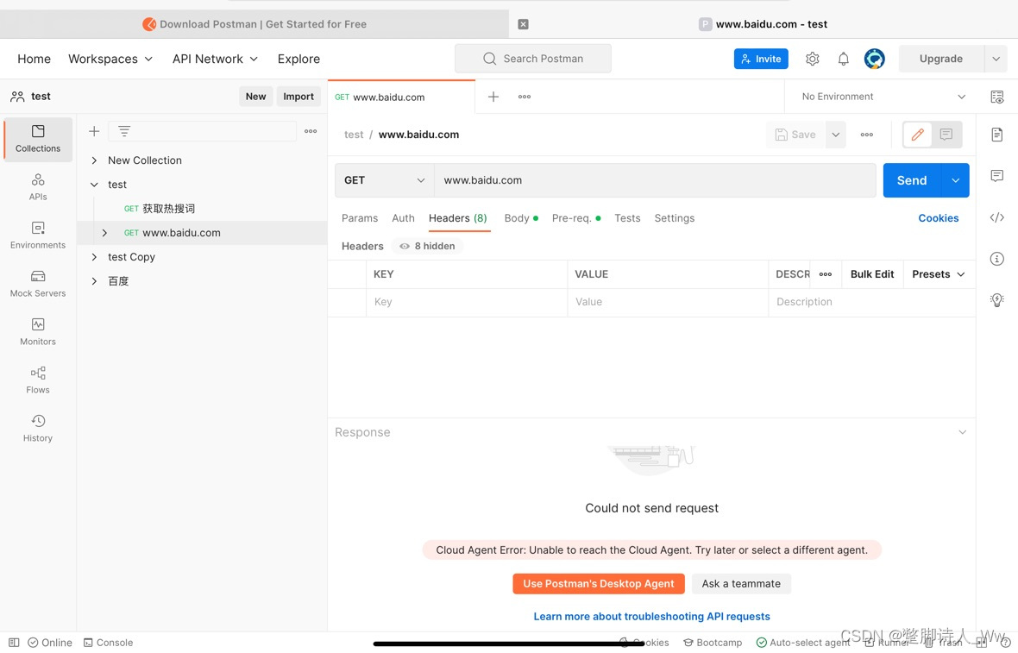The width and height of the screenshot is (1018, 653).
Task: Open Learn more about troubleshooting API requests
Action: [x=652, y=617]
